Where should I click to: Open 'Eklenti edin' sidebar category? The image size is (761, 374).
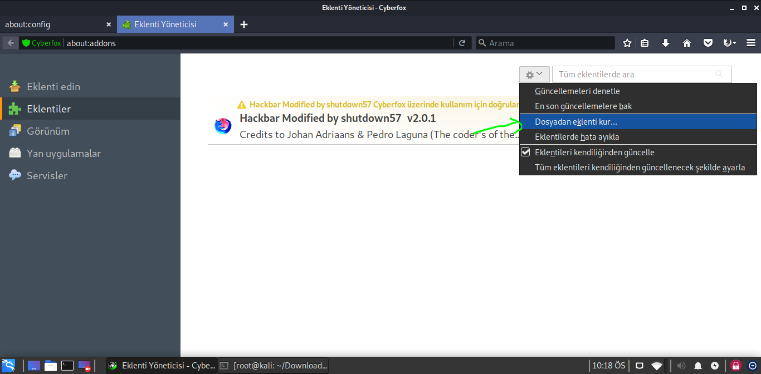(x=90, y=86)
